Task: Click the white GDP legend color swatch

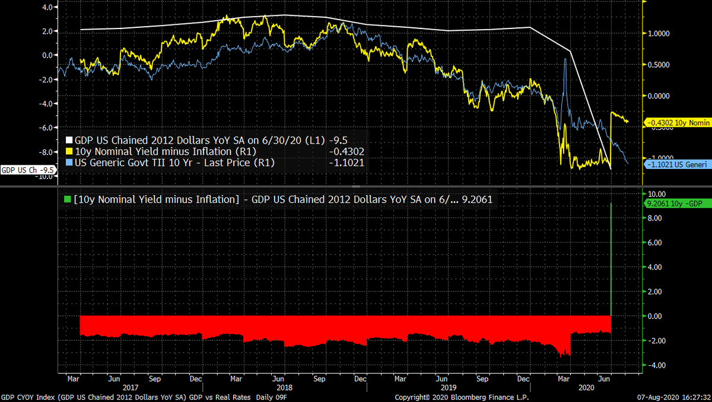Action: (x=69, y=141)
